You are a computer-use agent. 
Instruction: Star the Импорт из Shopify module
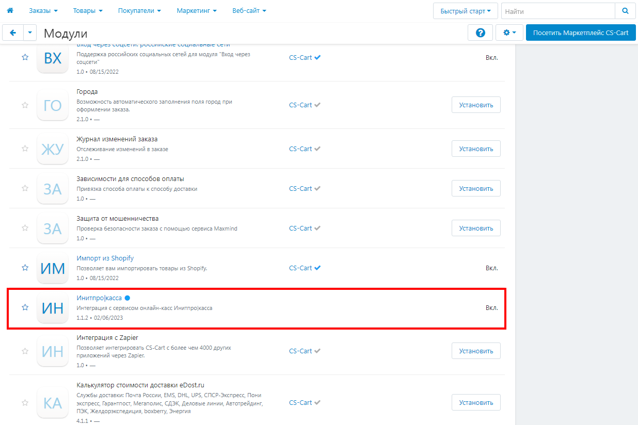(25, 268)
